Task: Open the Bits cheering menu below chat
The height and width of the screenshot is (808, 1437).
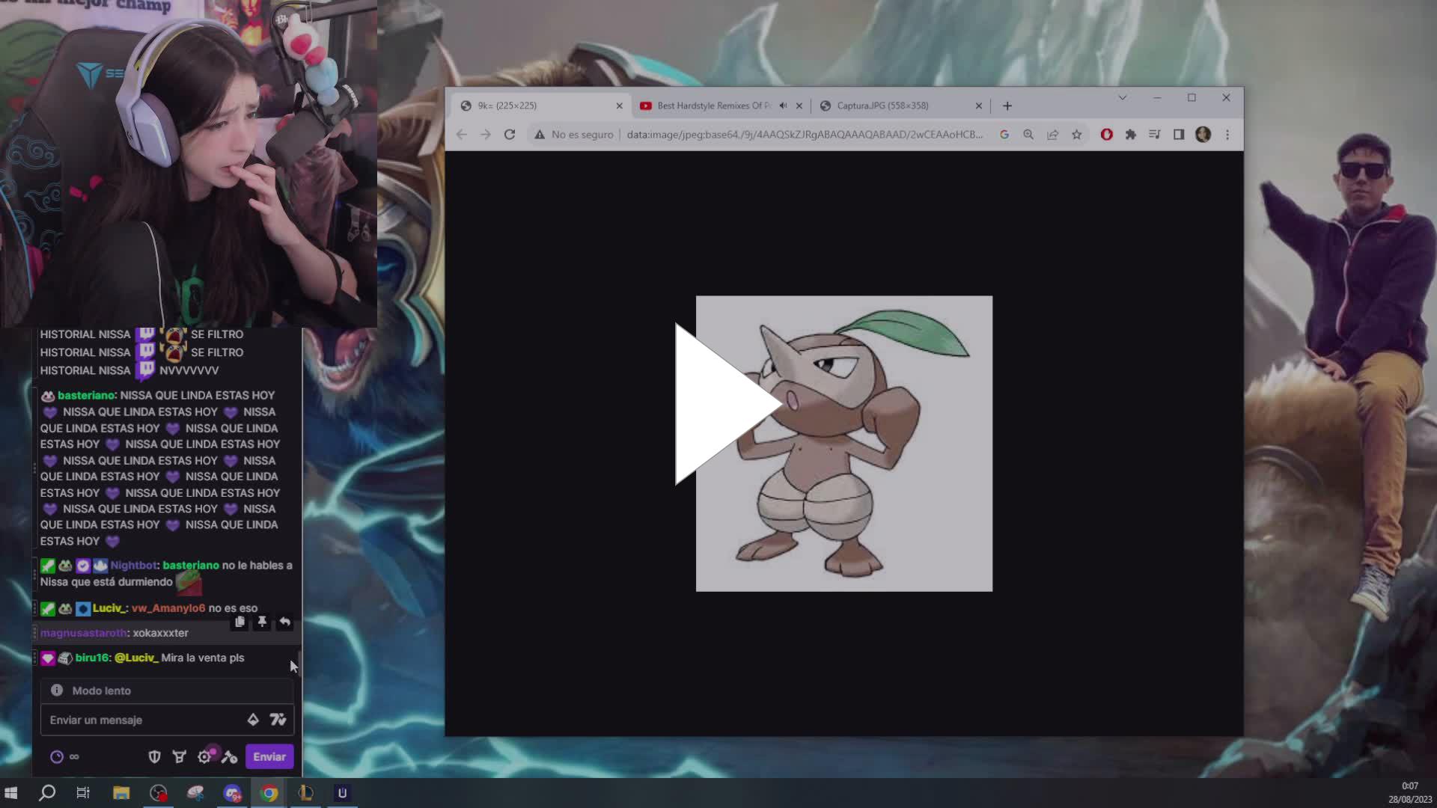Action: [180, 756]
